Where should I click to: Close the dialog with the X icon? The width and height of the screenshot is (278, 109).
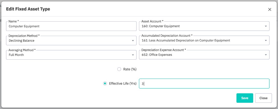(270, 10)
